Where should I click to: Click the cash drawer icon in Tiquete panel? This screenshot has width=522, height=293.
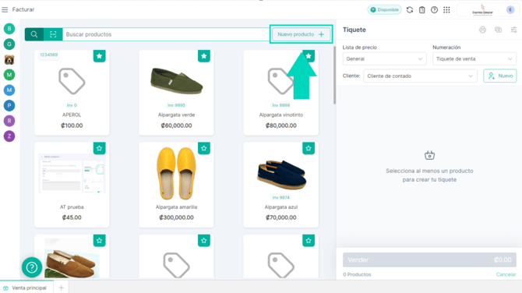click(x=498, y=30)
